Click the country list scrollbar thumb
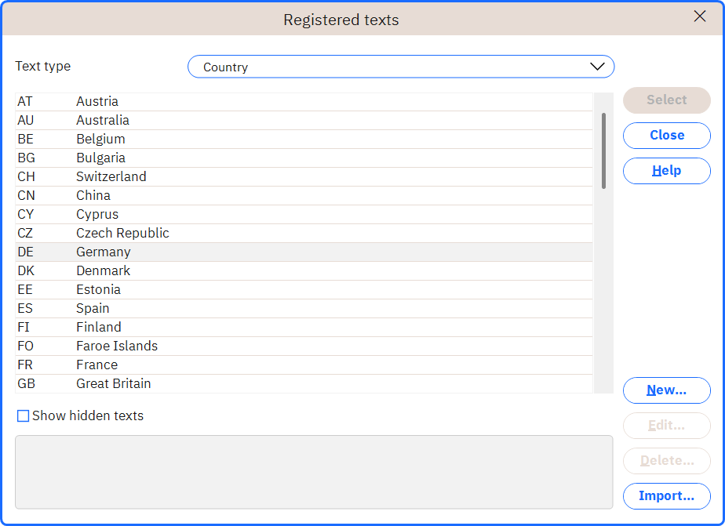This screenshot has width=725, height=526. (x=603, y=151)
